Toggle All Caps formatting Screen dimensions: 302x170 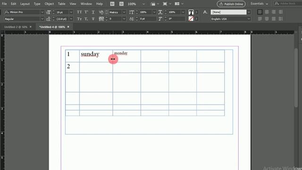tap(79, 12)
